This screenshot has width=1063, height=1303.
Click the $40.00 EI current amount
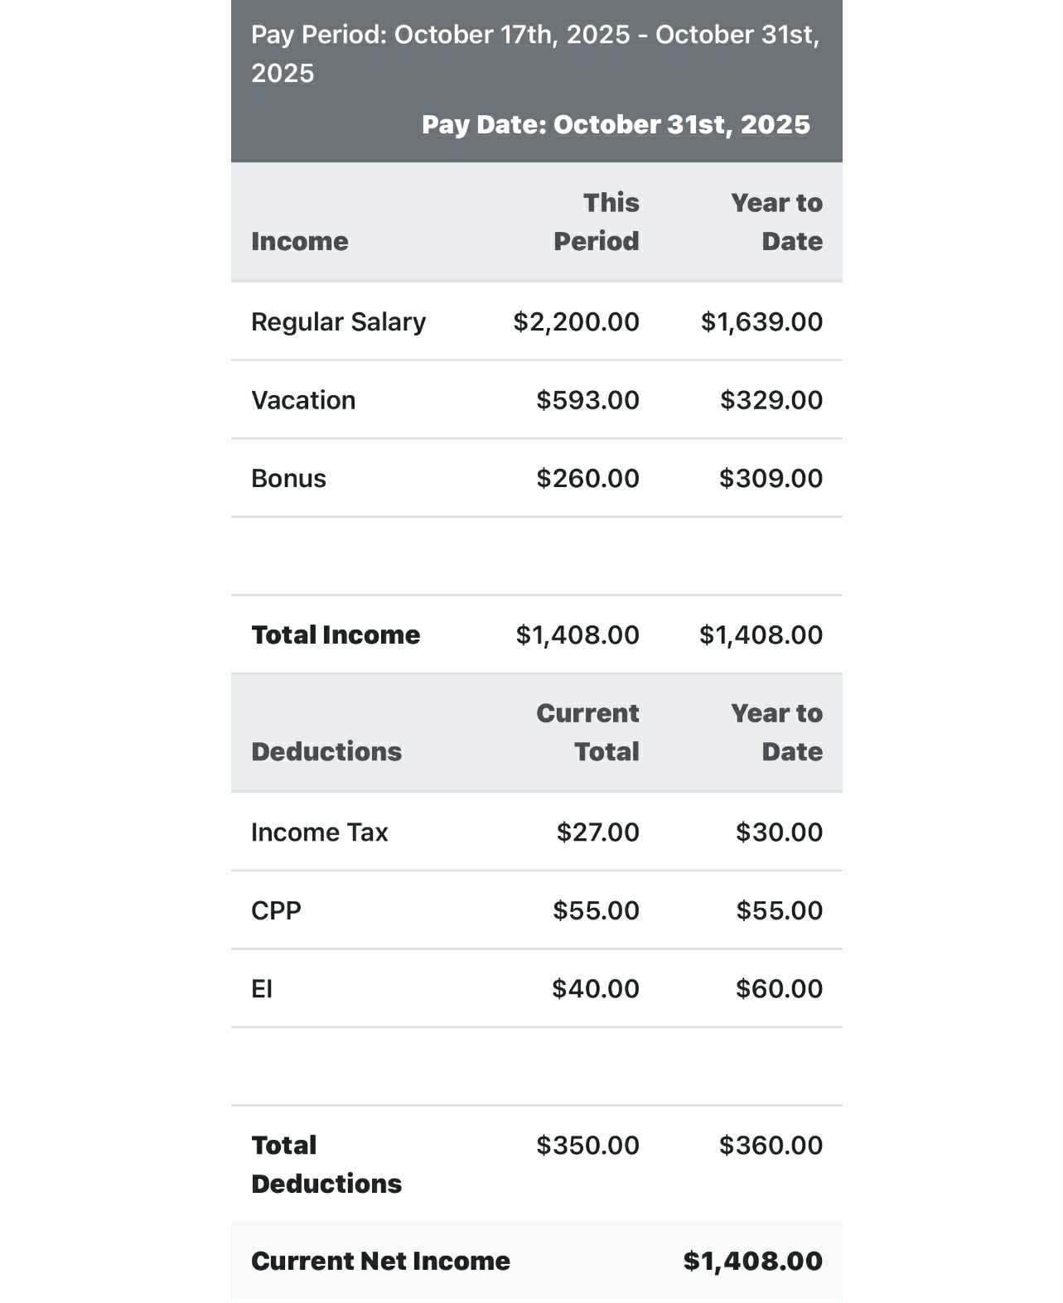click(x=596, y=988)
